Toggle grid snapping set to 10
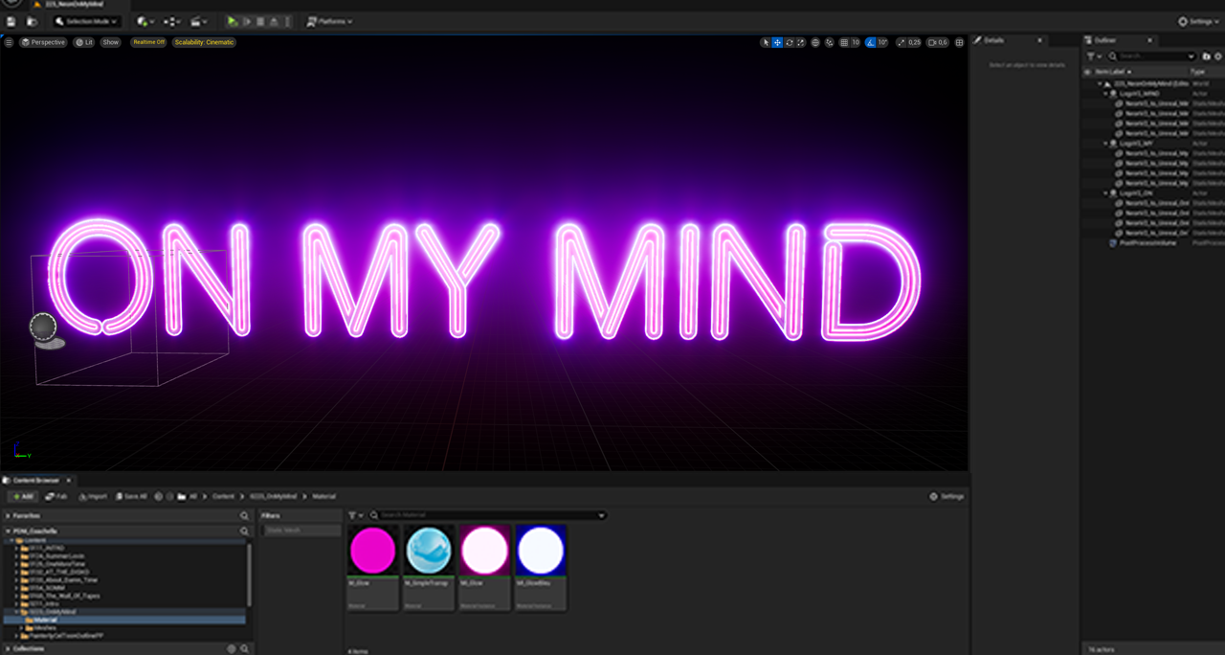The image size is (1225, 655). coord(847,42)
